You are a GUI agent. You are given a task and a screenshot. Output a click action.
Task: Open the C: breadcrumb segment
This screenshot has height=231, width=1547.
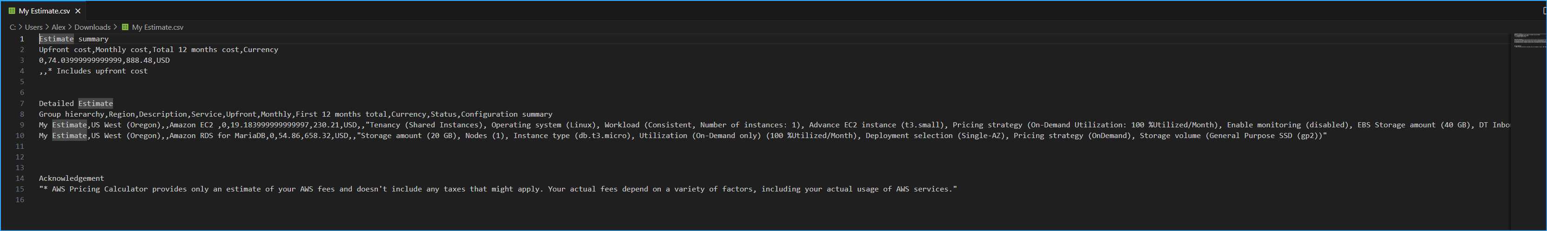pyautogui.click(x=13, y=27)
